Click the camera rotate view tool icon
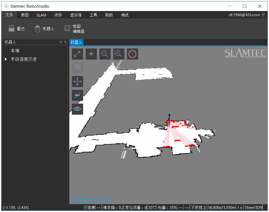 (77, 95)
